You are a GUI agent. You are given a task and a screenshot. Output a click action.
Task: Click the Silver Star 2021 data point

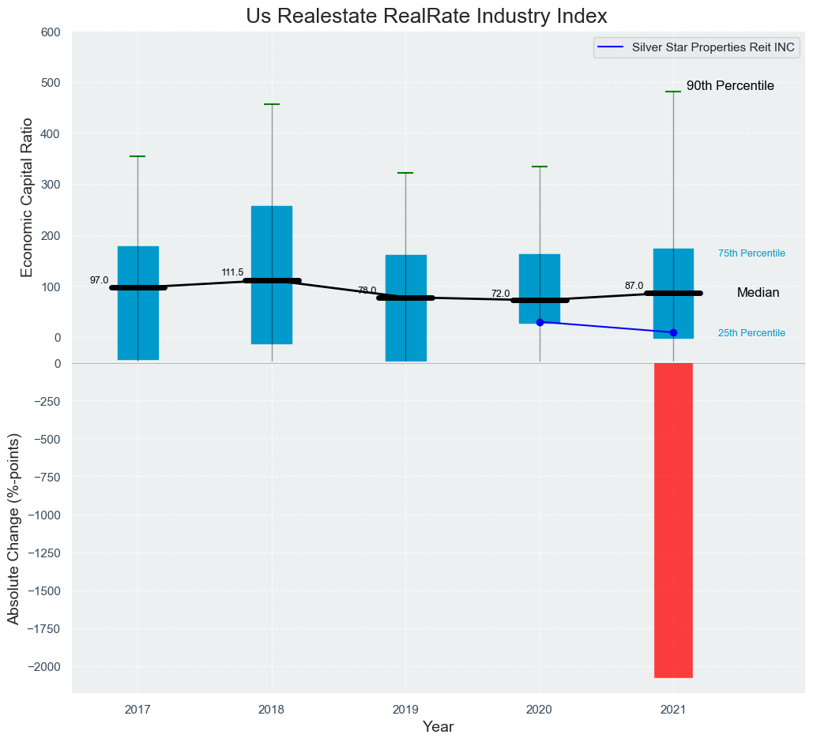tap(673, 332)
